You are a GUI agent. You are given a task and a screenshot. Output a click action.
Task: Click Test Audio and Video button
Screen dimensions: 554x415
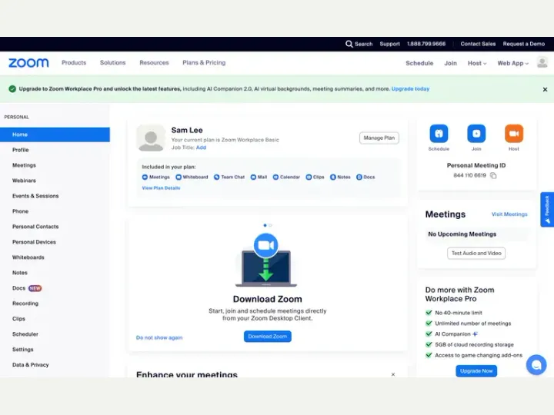coord(476,254)
